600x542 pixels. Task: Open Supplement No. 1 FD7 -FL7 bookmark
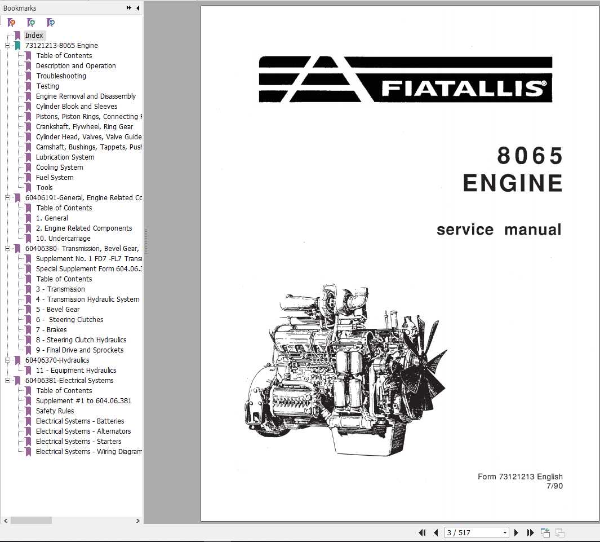pyautogui.click(x=89, y=258)
